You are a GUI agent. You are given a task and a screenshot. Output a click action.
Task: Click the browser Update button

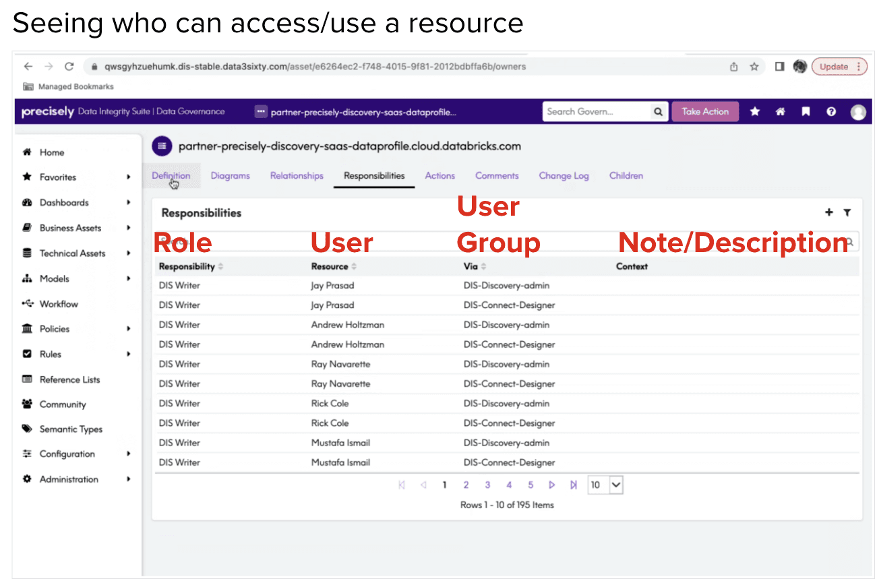(839, 67)
